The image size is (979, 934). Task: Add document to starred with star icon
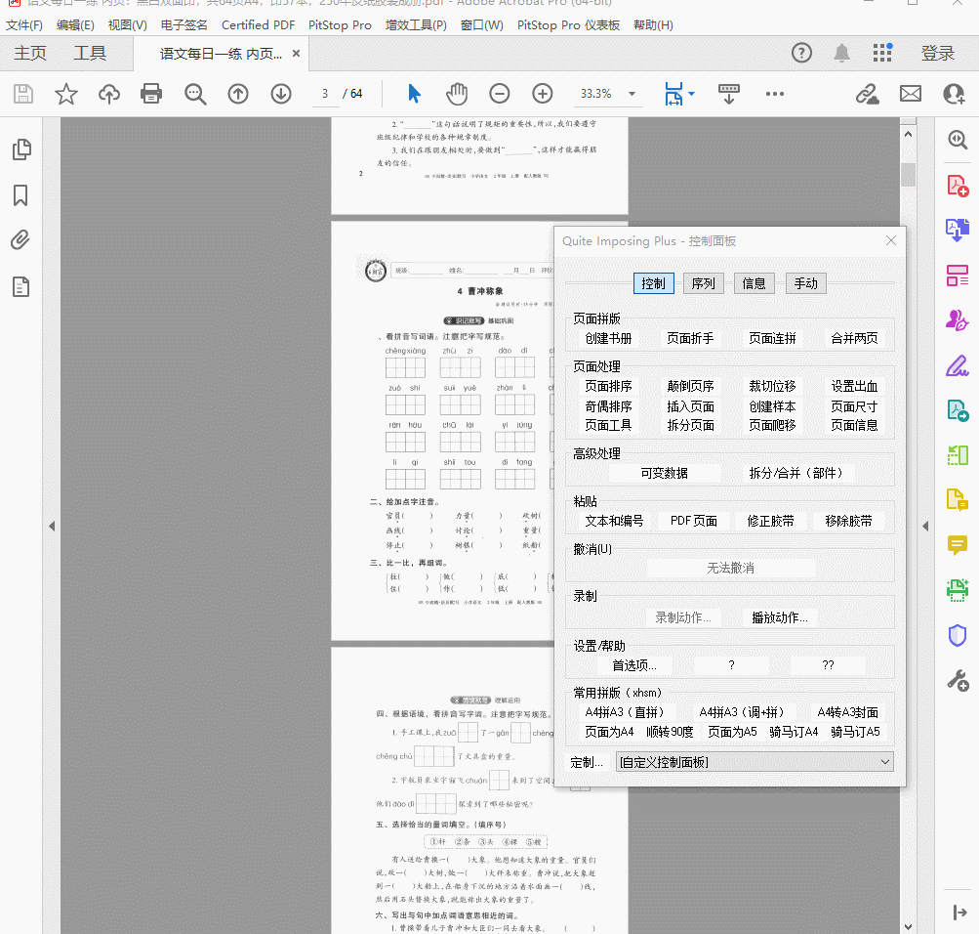coord(65,94)
